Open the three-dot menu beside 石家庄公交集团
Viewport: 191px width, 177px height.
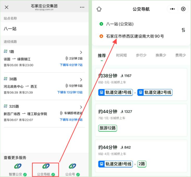click(x=82, y=7)
